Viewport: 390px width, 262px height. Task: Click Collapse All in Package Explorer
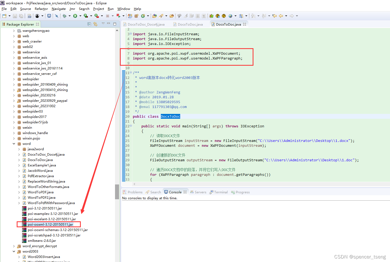click(x=89, y=24)
